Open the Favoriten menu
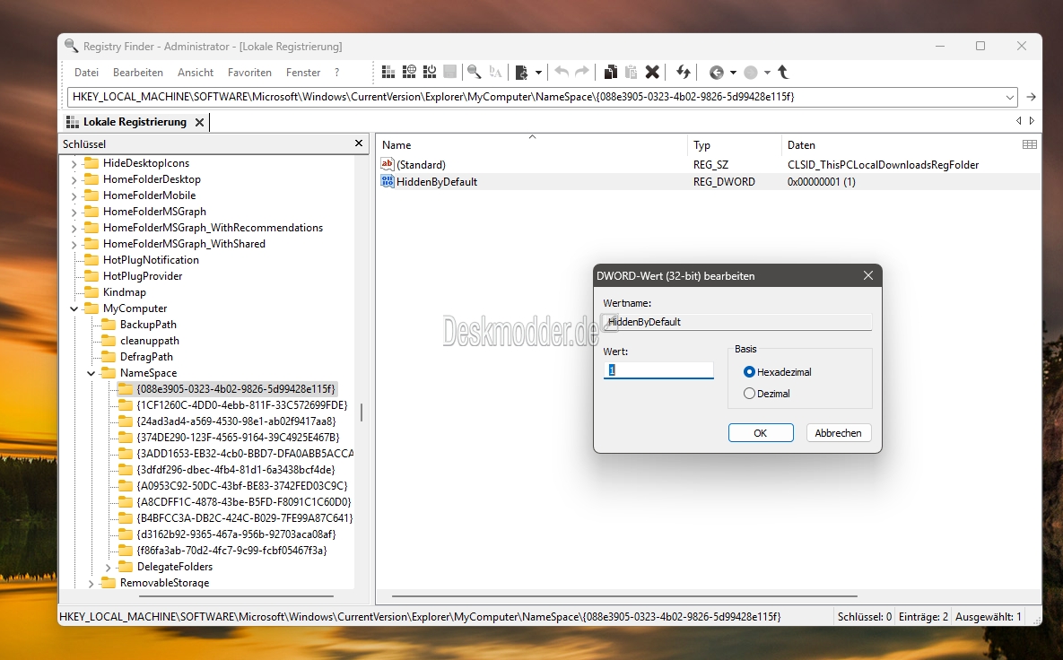Viewport: 1063px width, 660px height. (249, 73)
